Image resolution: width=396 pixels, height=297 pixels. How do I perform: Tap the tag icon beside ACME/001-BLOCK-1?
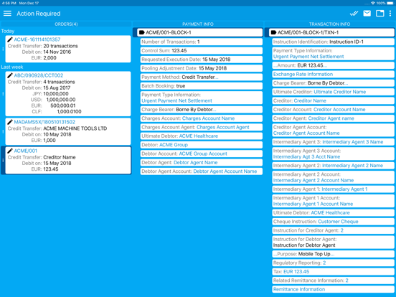[x=141, y=32]
